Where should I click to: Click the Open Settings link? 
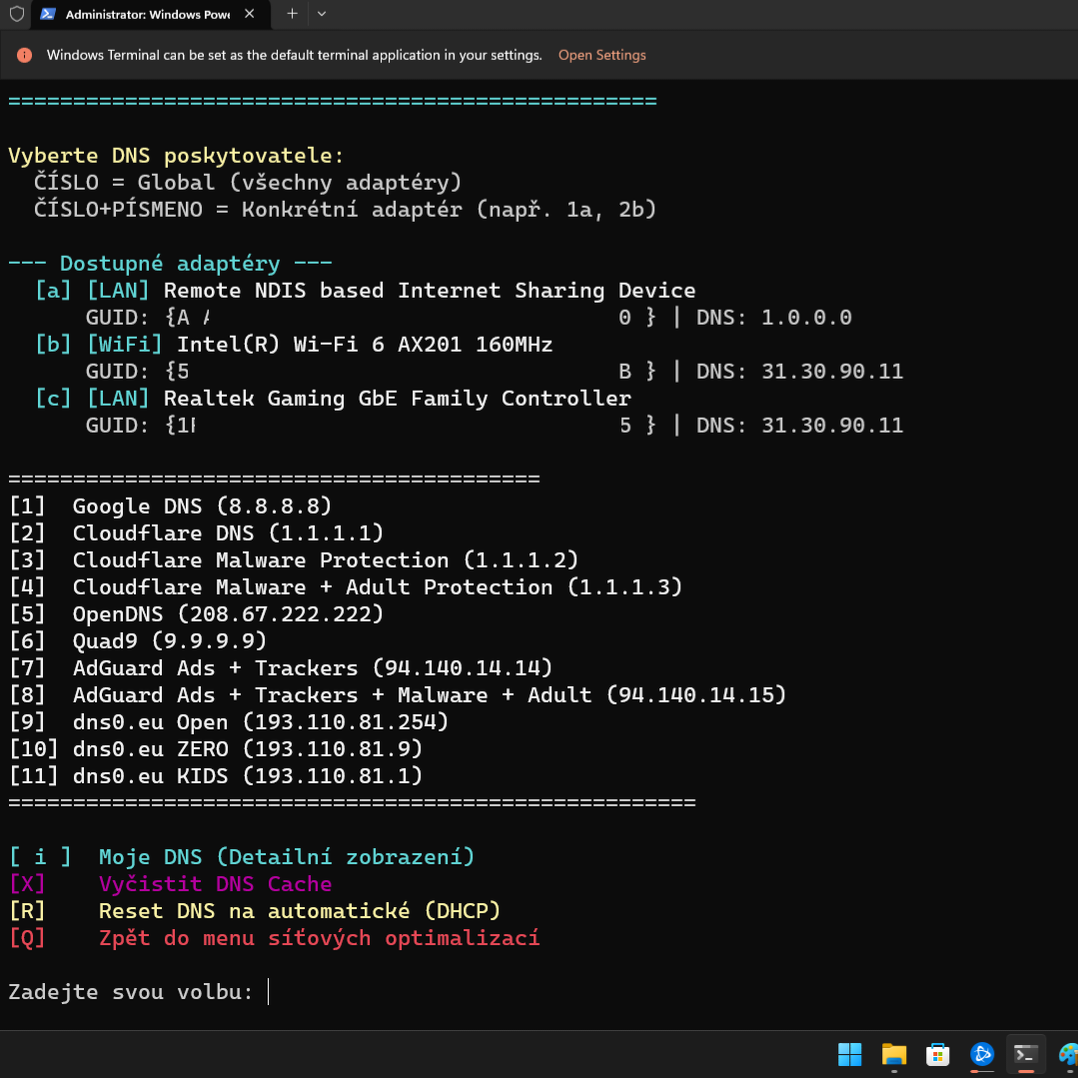[x=601, y=55]
